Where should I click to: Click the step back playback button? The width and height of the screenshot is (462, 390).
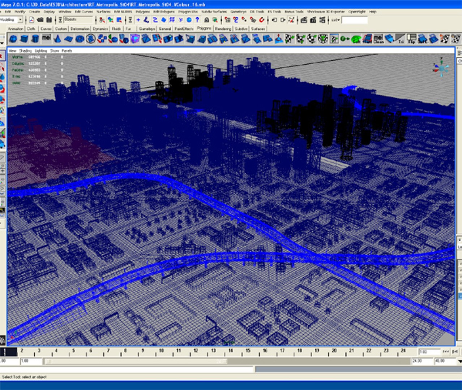point(455,351)
